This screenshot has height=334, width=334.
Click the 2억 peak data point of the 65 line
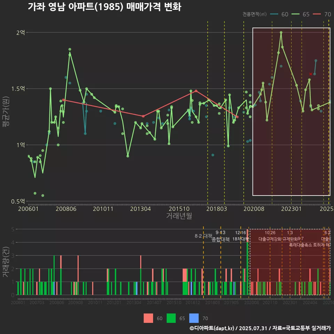point(281,32)
